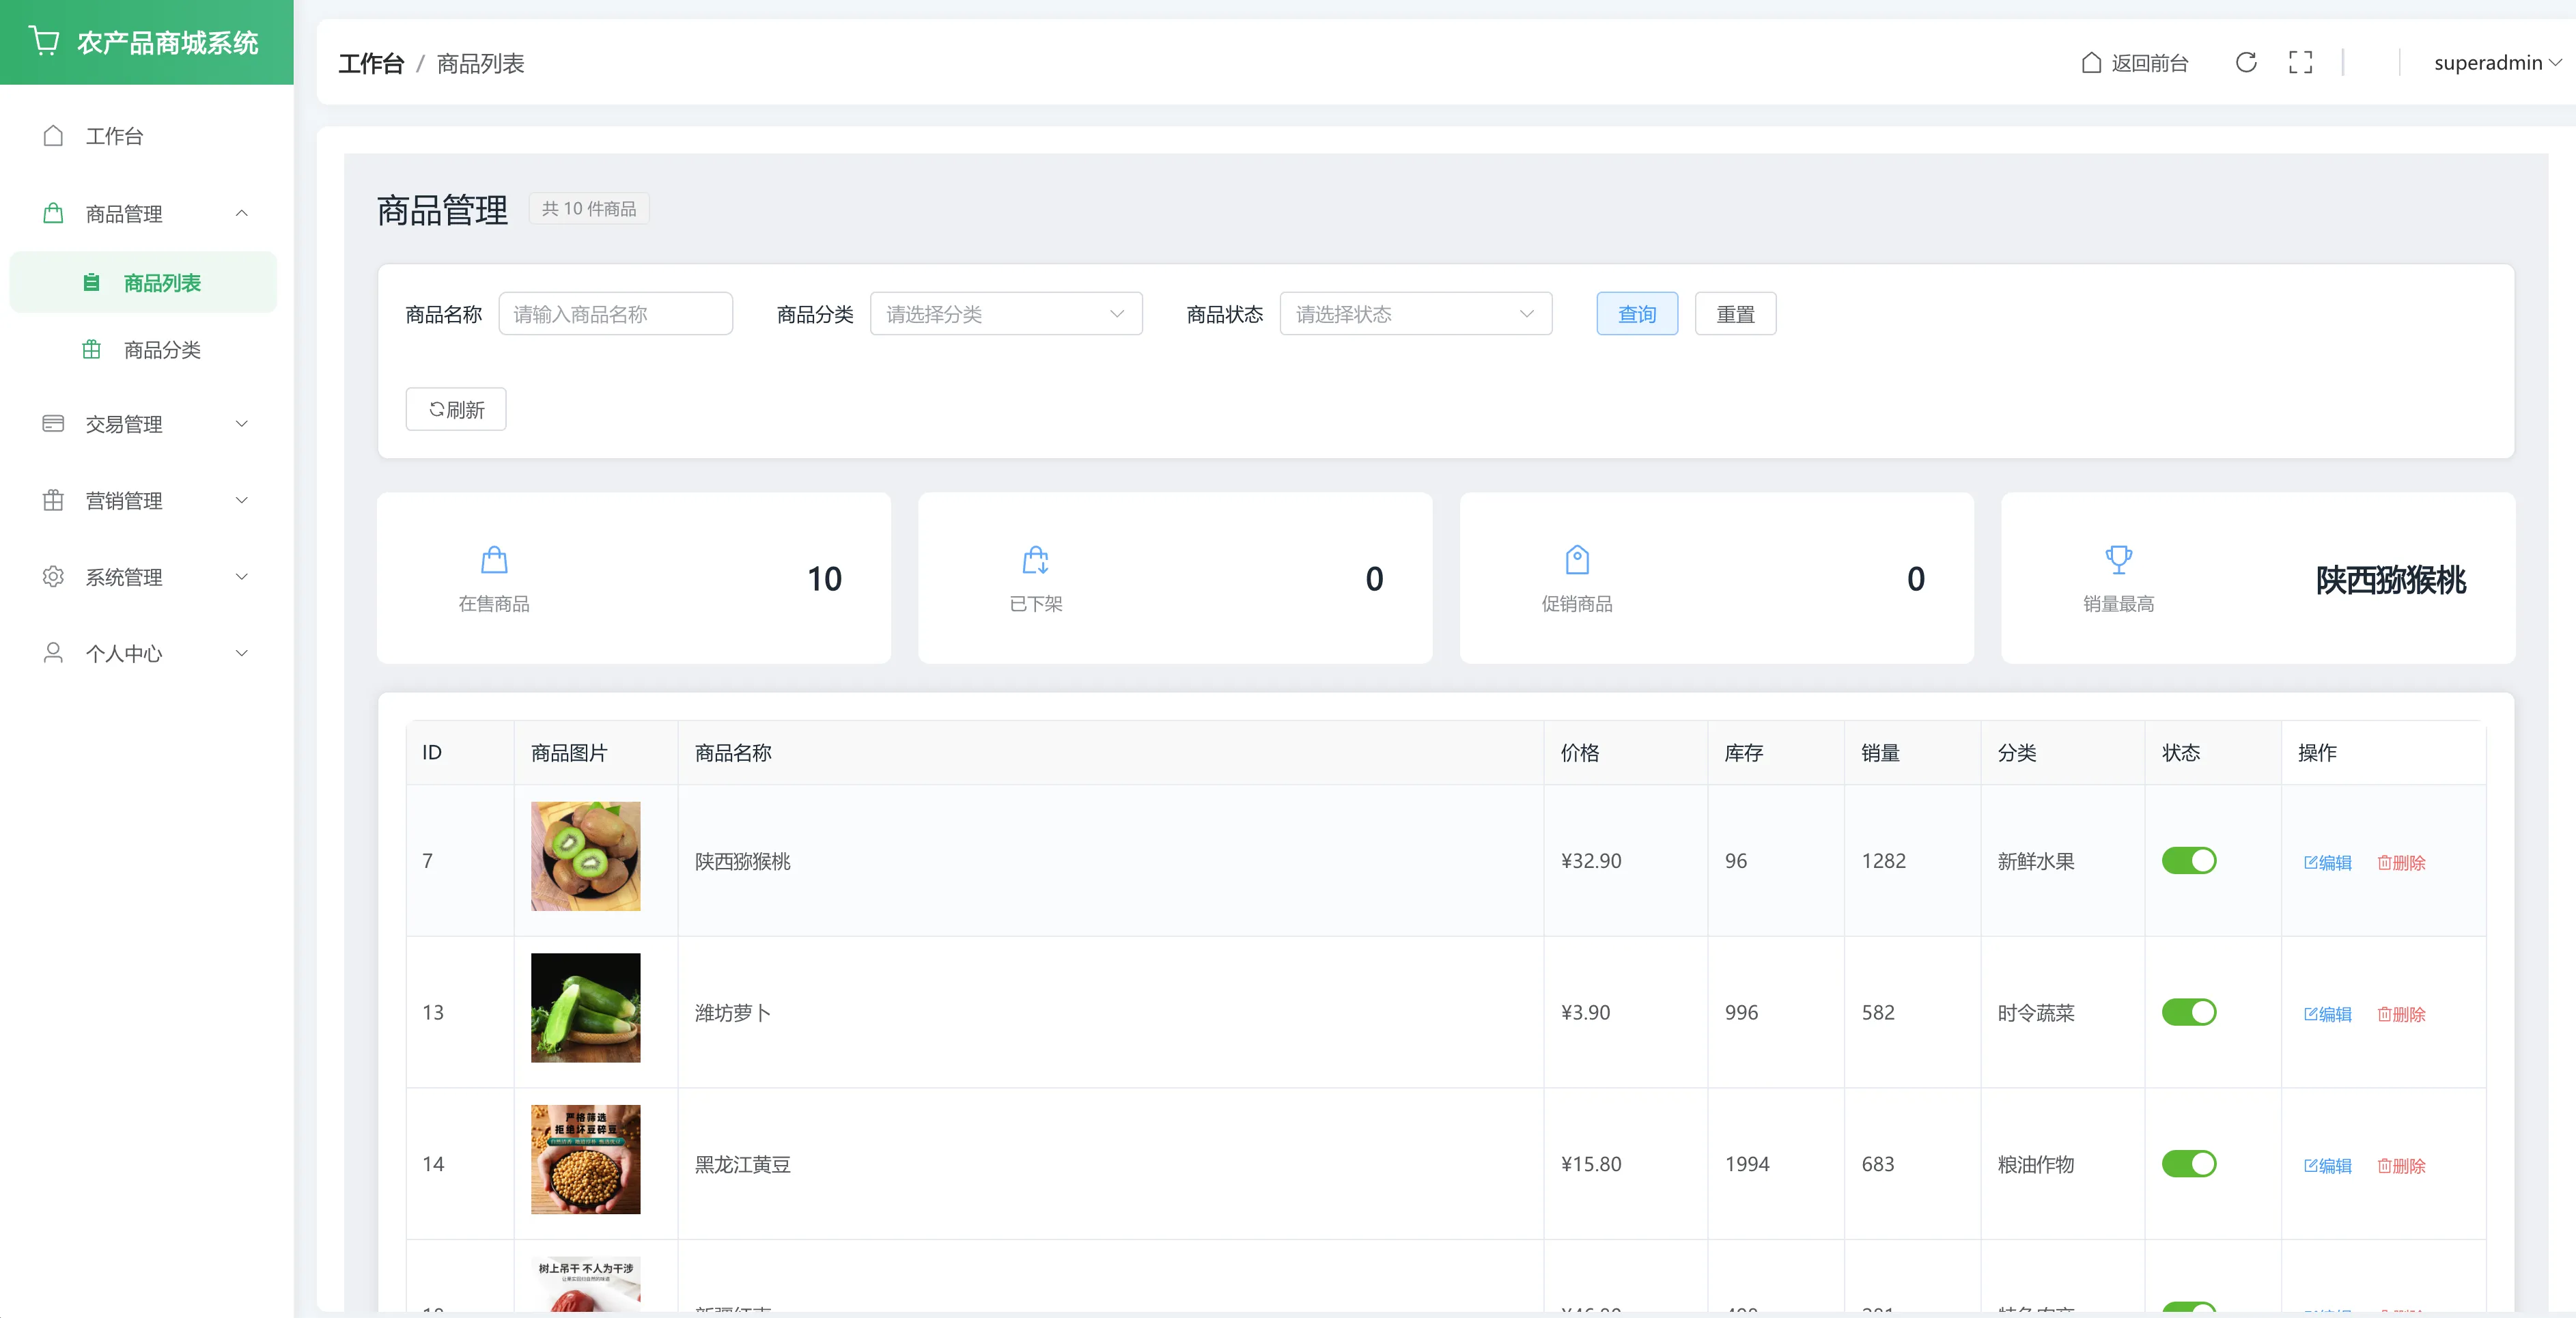
Task: Click the shopping cart logo icon
Action: point(45,42)
